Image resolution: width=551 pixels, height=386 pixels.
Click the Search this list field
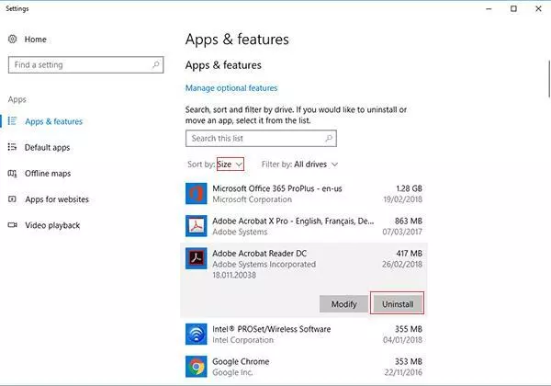click(261, 138)
